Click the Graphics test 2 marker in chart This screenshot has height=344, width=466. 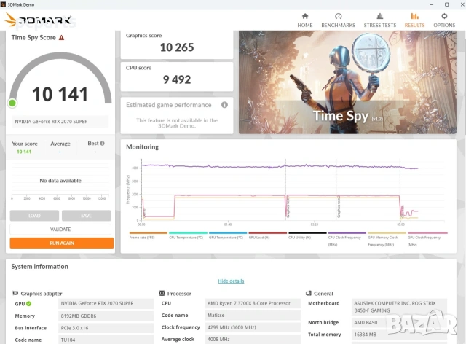click(339, 207)
